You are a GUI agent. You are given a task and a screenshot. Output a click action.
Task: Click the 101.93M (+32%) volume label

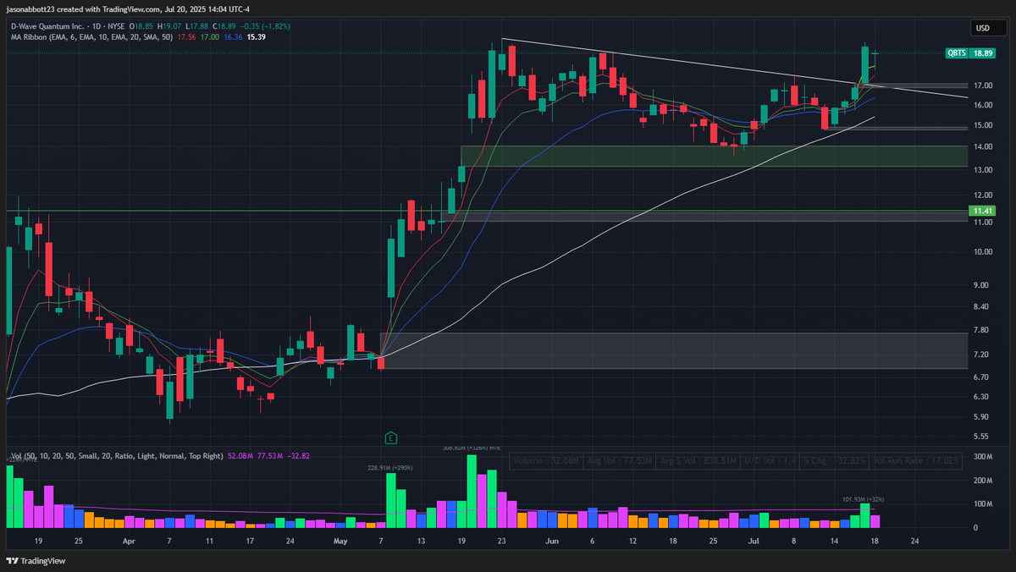864,499
